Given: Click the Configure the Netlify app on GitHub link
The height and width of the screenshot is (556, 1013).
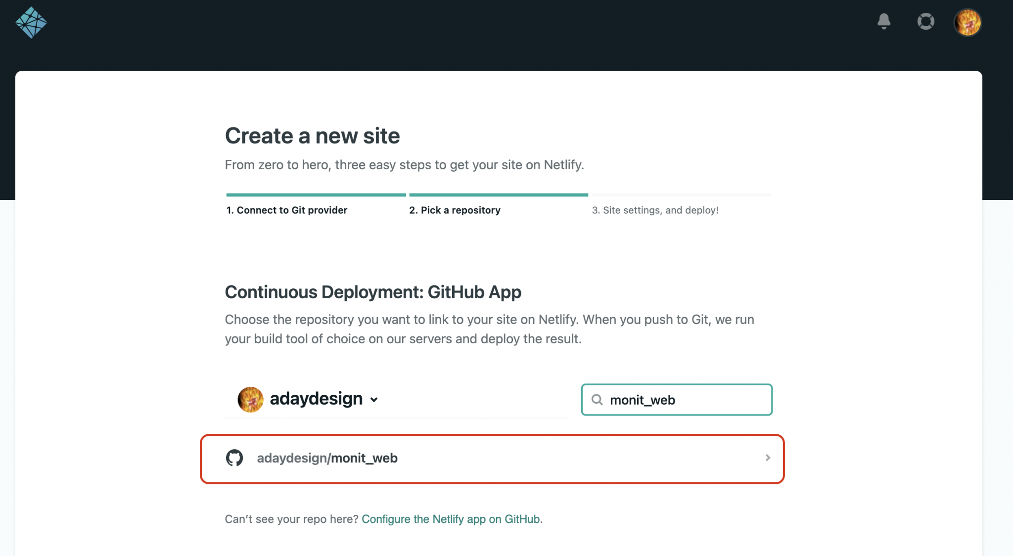Looking at the screenshot, I should pyautogui.click(x=451, y=519).
